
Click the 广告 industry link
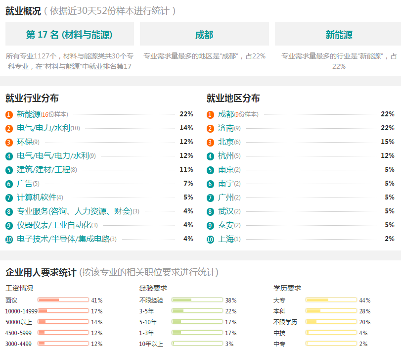[x=25, y=183]
